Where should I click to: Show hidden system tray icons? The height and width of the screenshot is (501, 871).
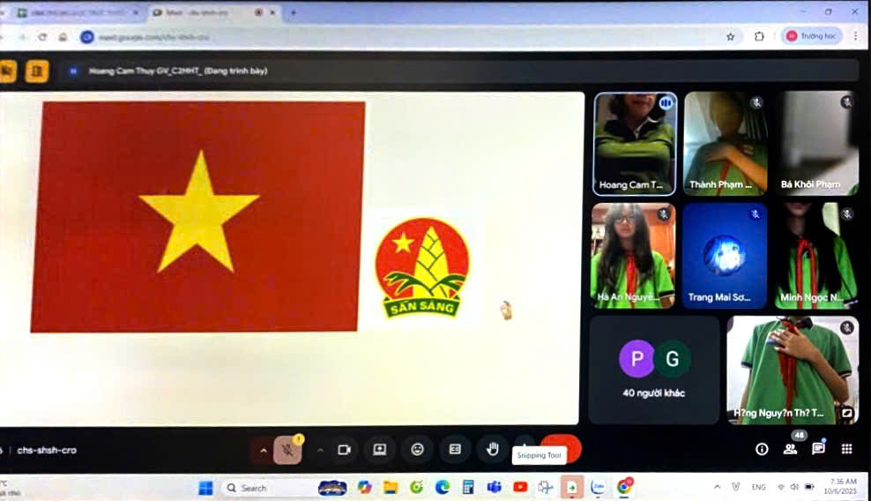717,487
